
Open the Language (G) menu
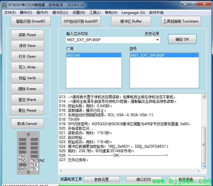(133, 13)
